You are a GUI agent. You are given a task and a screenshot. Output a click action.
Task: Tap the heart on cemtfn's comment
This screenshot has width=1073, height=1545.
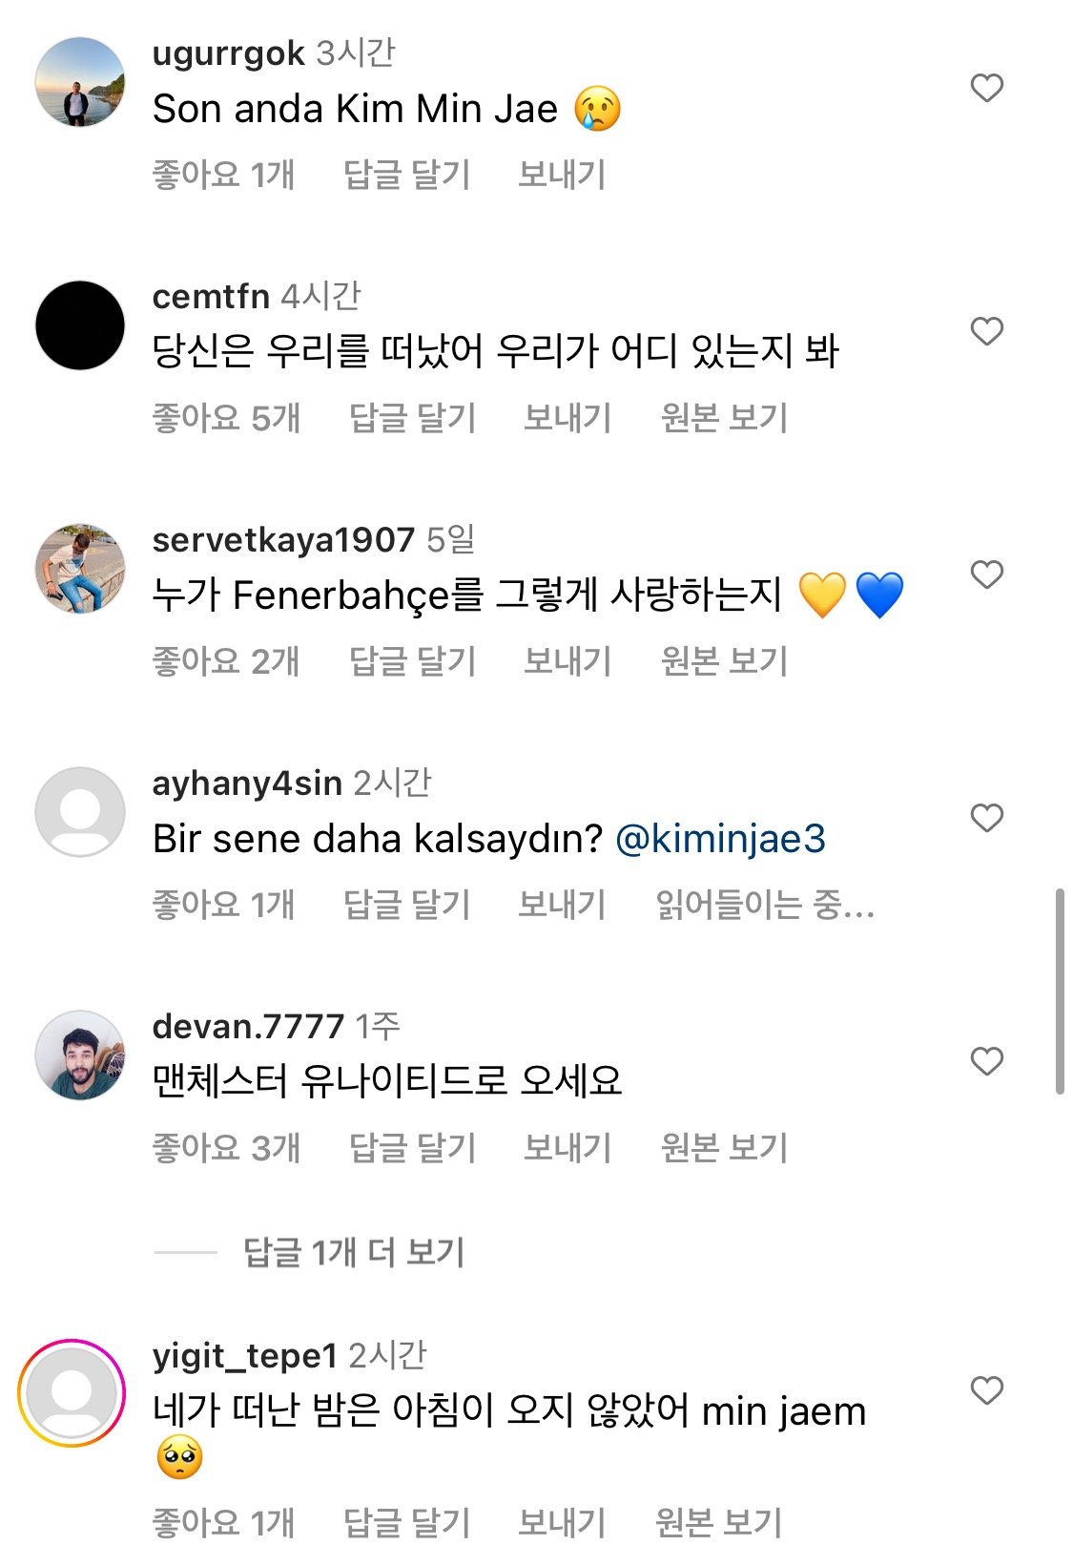tap(986, 331)
